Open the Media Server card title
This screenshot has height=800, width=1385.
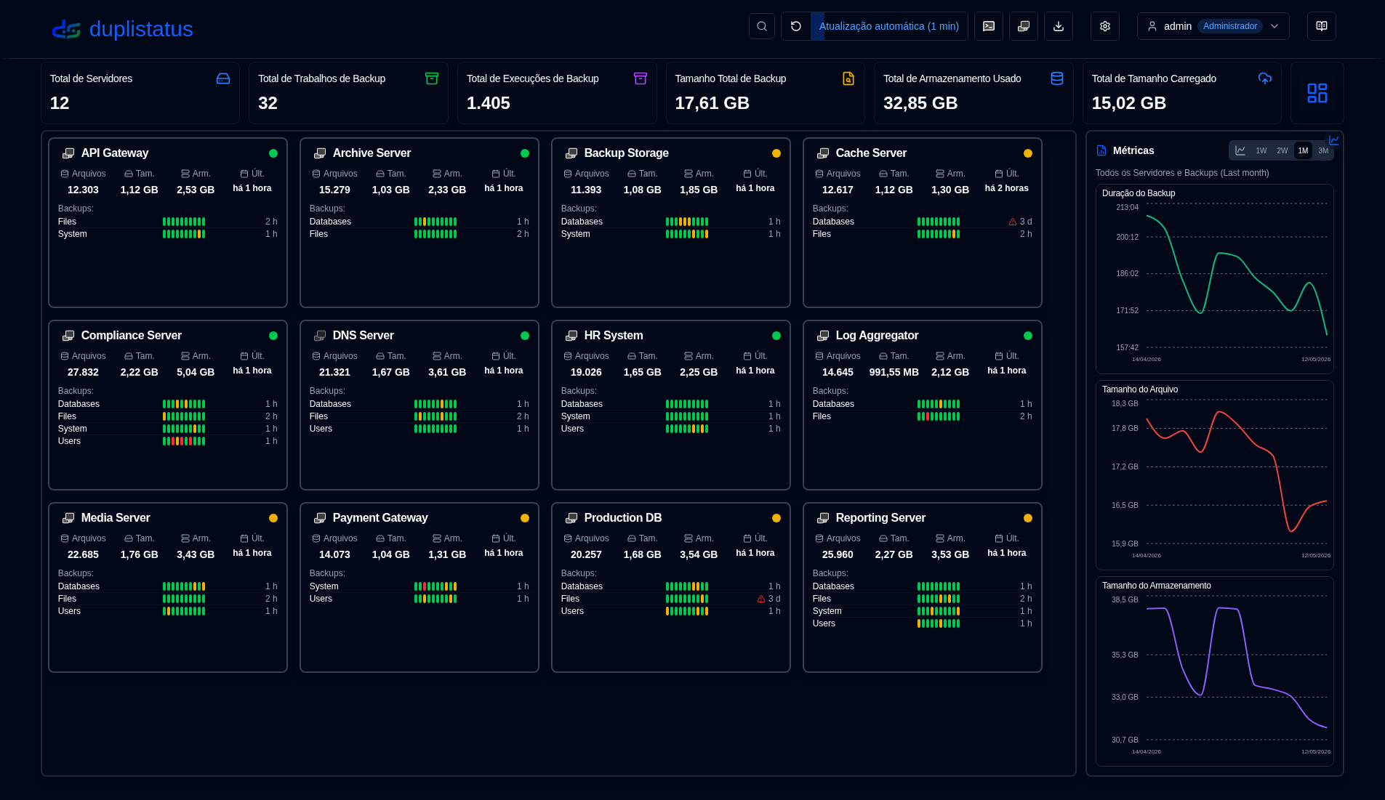116,518
